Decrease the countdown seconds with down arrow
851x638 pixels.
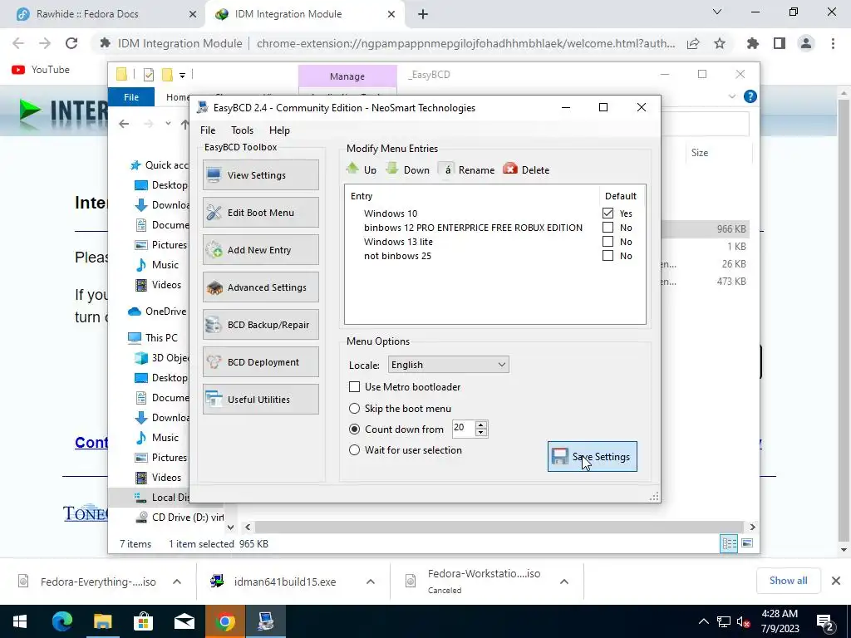[481, 432]
